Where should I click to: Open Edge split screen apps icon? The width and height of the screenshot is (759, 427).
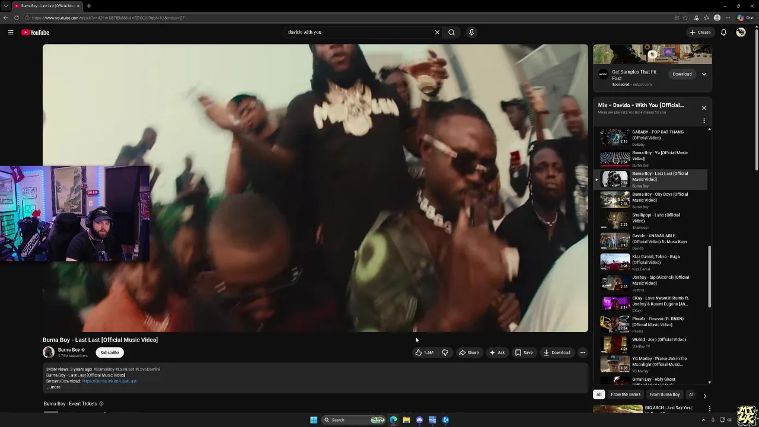coord(677,18)
